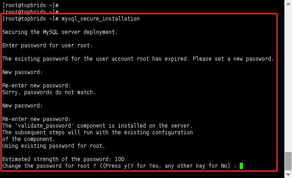The height and width of the screenshot is (178, 292).
Task: Click 'The subsequent steps will run' line
Action: click(97, 132)
